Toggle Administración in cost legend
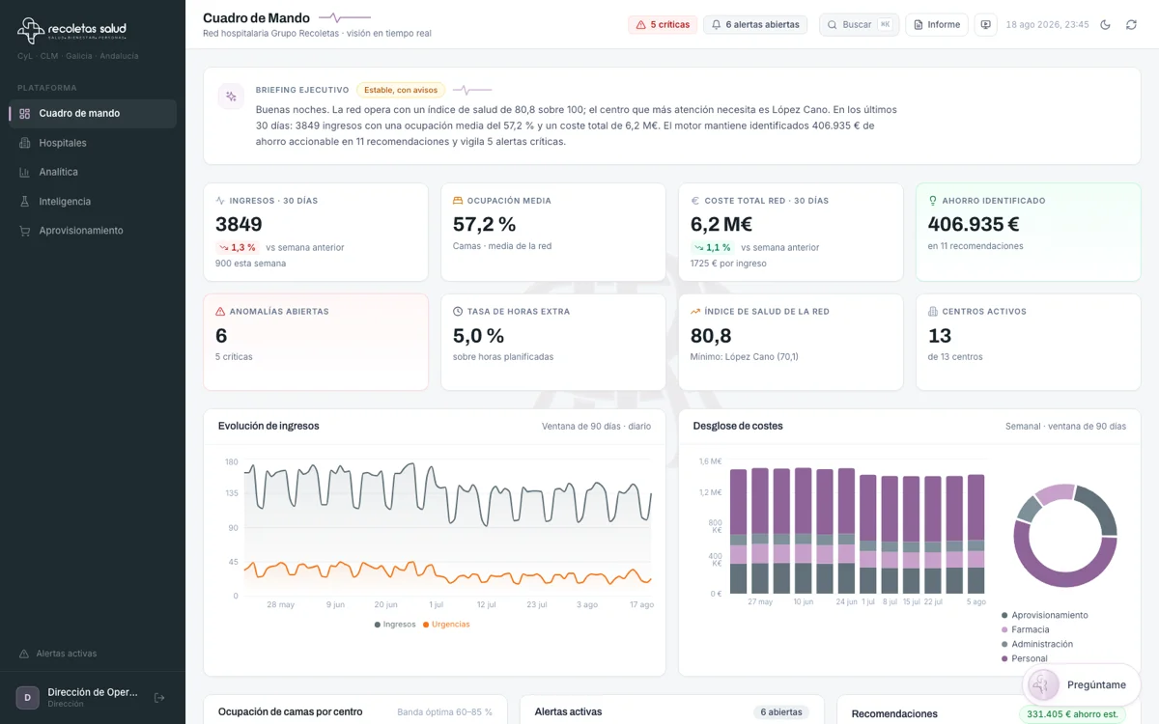This screenshot has width=1159, height=724. [x=1037, y=644]
